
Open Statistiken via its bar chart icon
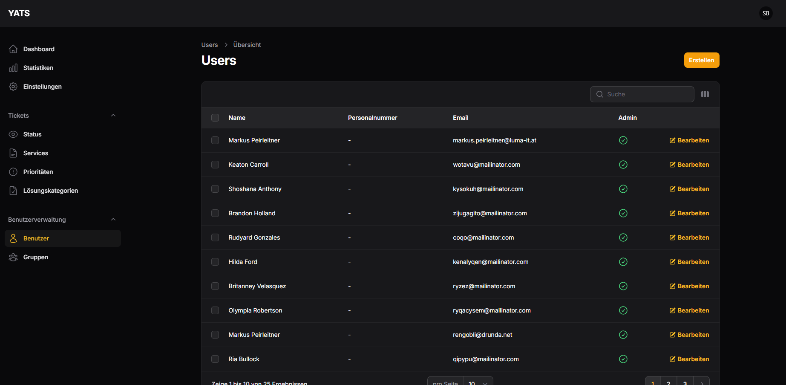pyautogui.click(x=13, y=68)
